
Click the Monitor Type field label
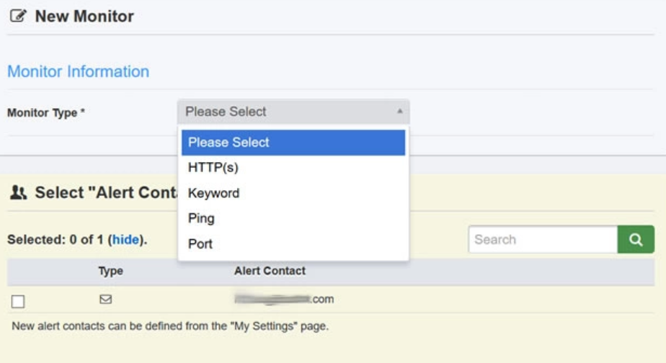(x=46, y=112)
